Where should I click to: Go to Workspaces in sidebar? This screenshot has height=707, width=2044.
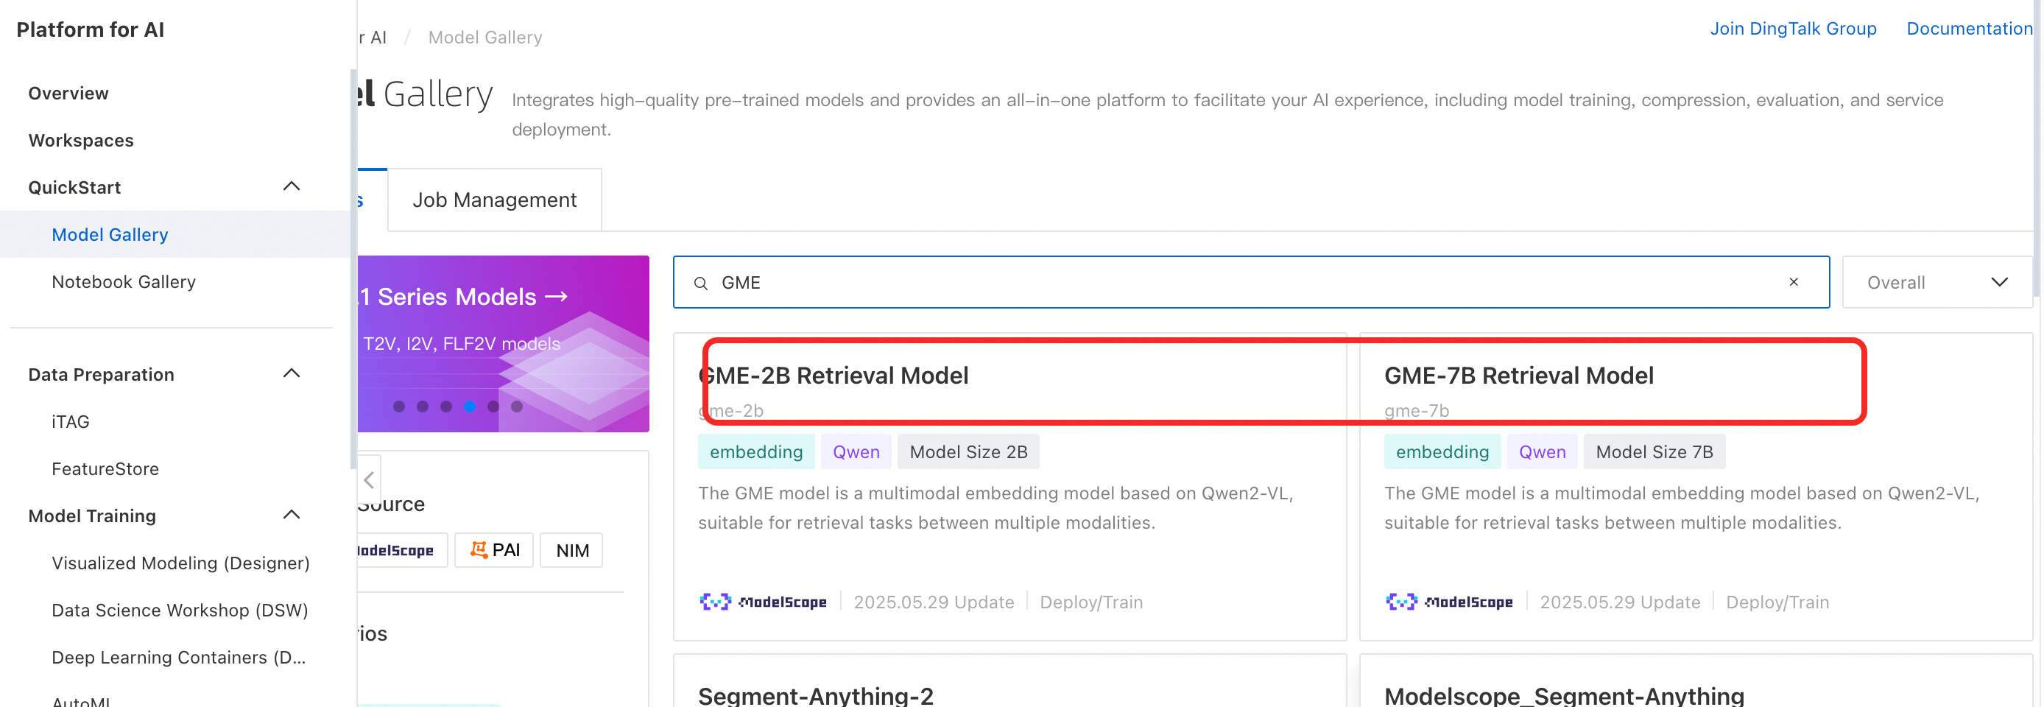coord(81,141)
